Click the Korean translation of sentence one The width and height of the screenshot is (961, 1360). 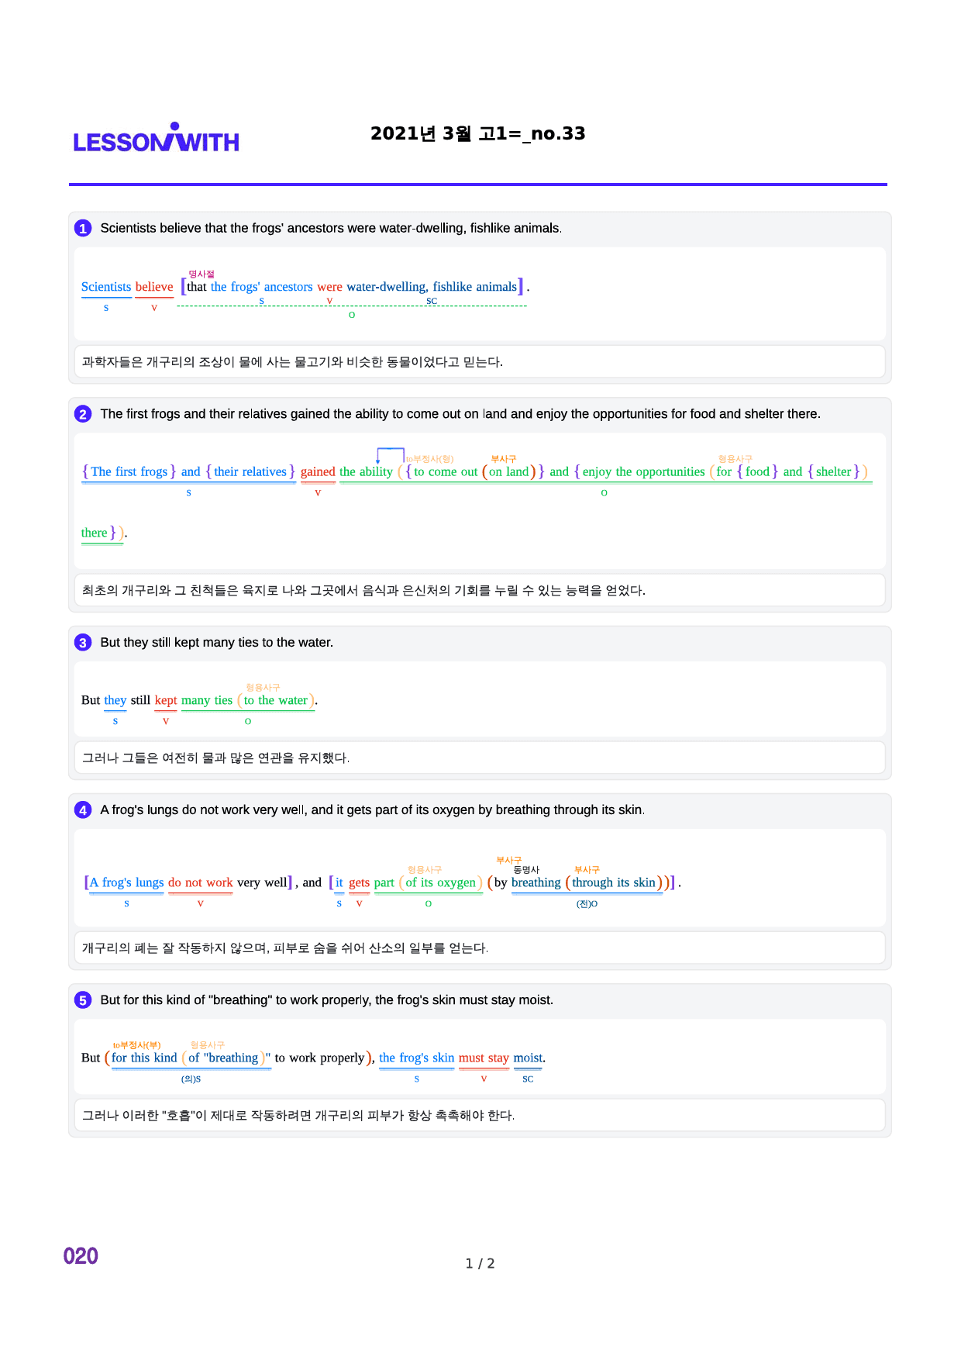293,362
